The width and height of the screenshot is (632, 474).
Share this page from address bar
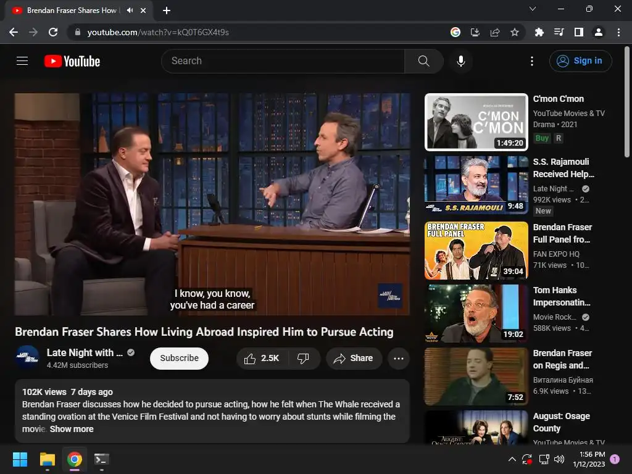point(495,32)
